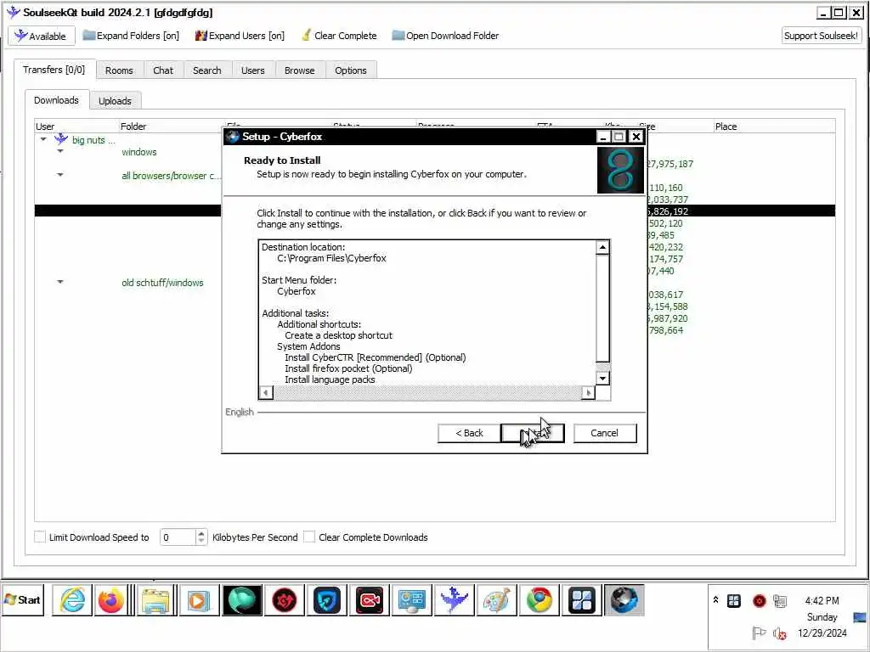Select the all browsers/browser folder row

click(x=171, y=176)
